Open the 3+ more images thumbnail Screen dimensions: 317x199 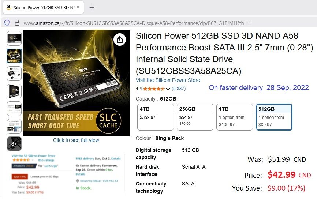click(x=14, y=144)
